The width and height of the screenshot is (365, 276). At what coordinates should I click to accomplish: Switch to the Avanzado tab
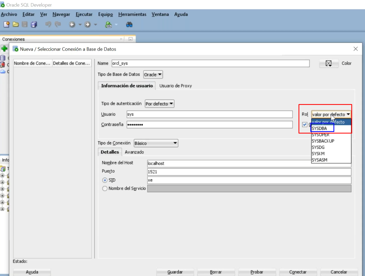coord(134,152)
